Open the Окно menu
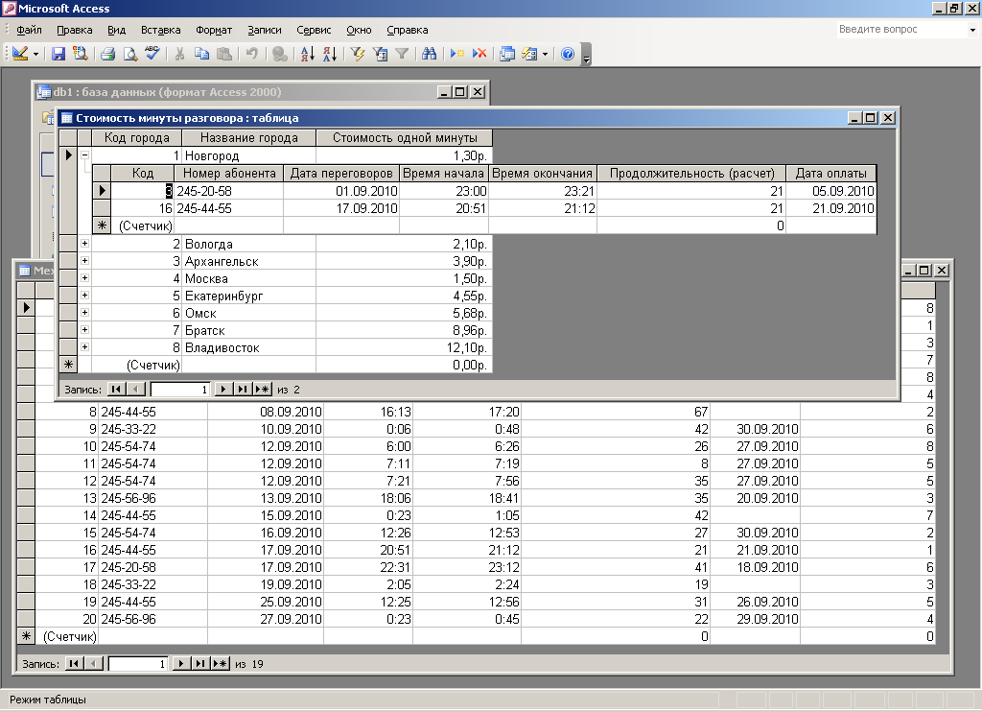This screenshot has height=712, width=982. (x=359, y=30)
